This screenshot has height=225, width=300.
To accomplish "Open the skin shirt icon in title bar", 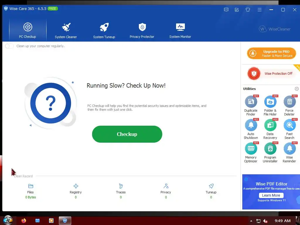I will (x=248, y=10).
